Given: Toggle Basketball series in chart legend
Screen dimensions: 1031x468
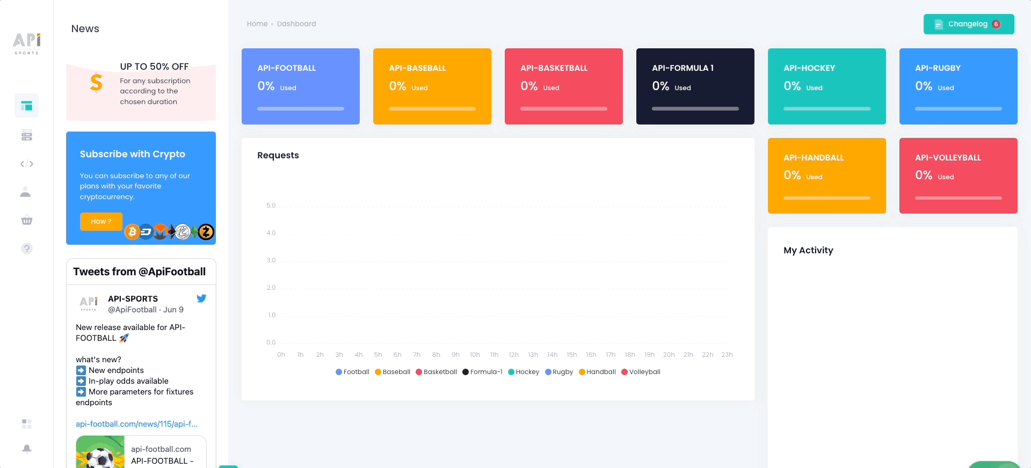Looking at the screenshot, I should (437, 372).
